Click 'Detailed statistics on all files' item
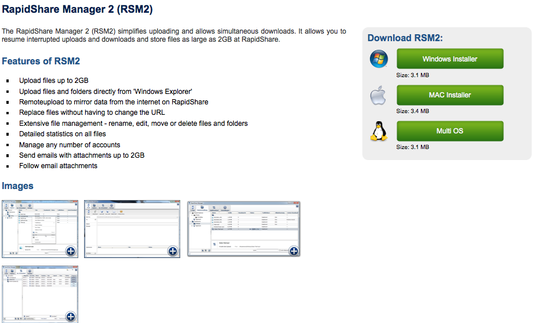Viewport: 534px width, 323px height. tap(62, 134)
